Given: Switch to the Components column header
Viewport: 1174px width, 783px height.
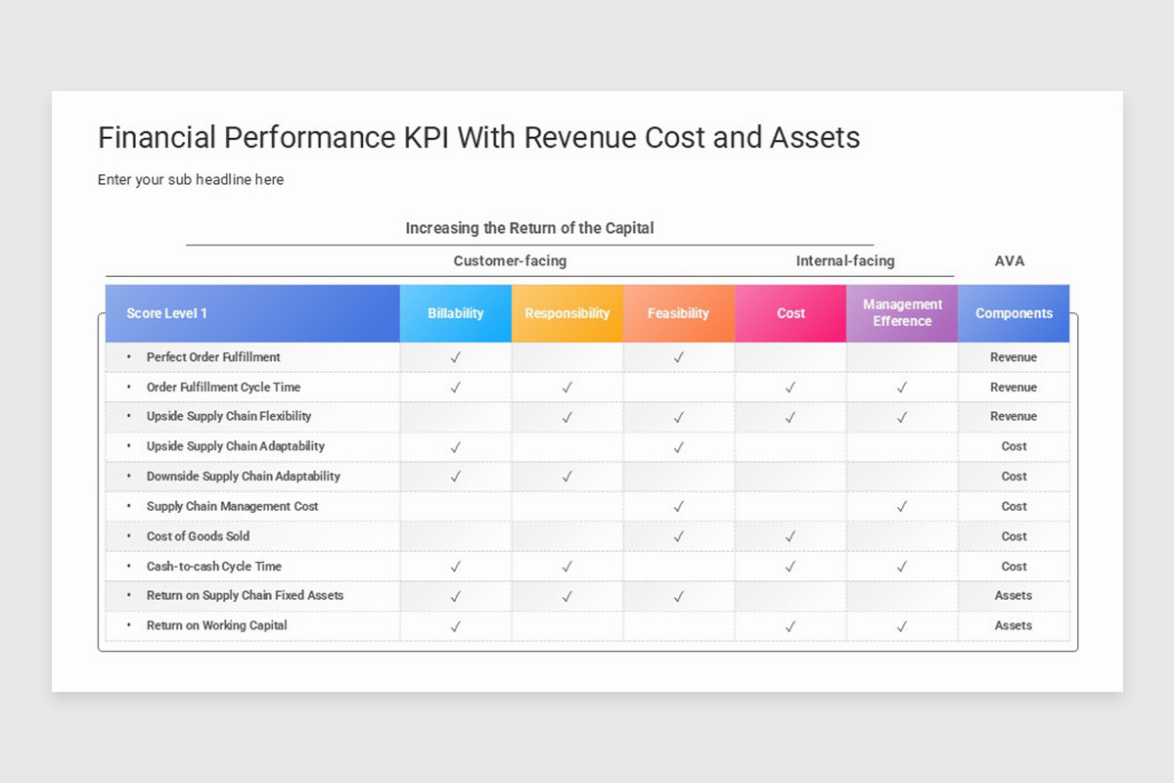Looking at the screenshot, I should [x=1014, y=313].
